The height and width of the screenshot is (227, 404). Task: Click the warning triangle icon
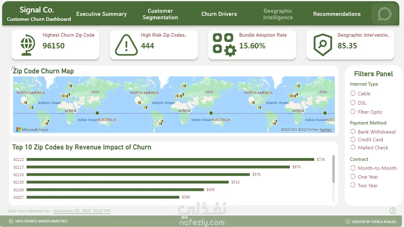tap(126, 45)
